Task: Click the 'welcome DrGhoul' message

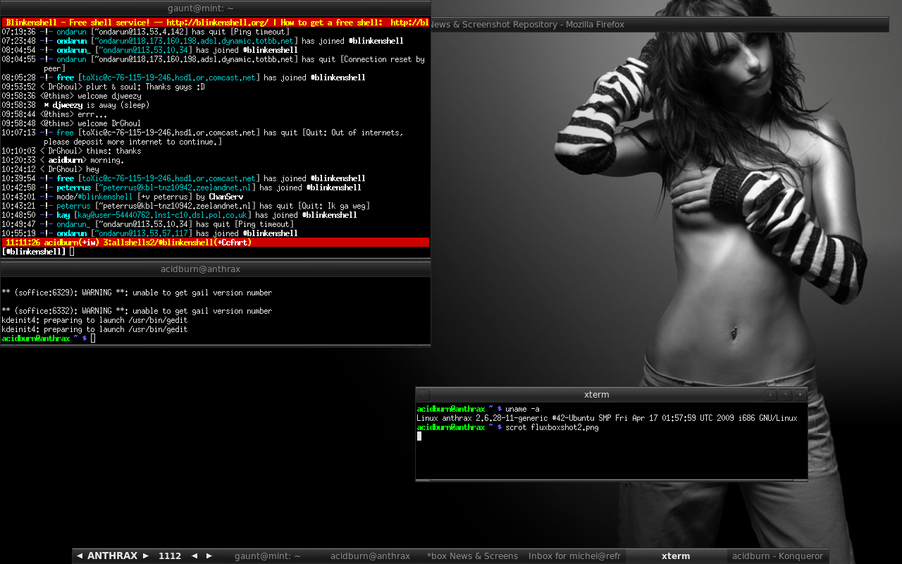Action: (109, 123)
